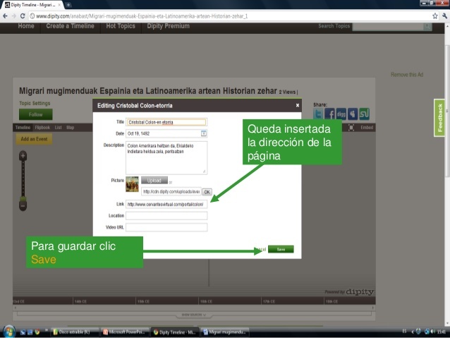Click the search topics magnifier button
450x338 pixels.
tap(427, 26)
